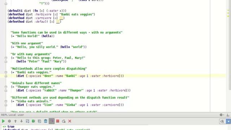Click the blank placeholder in :default defmethod

point(58,22)
